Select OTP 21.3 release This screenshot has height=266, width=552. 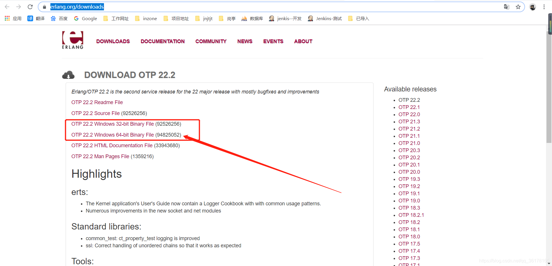[x=409, y=122]
